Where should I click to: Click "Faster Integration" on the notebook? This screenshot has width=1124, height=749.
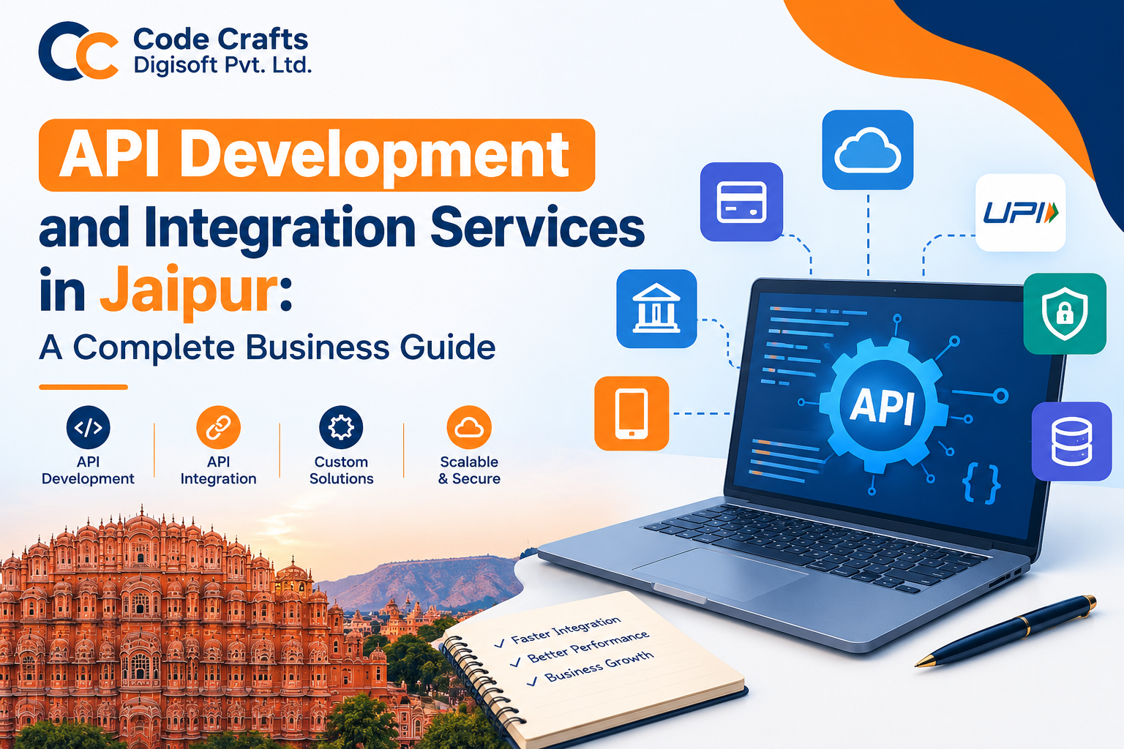pos(566,630)
